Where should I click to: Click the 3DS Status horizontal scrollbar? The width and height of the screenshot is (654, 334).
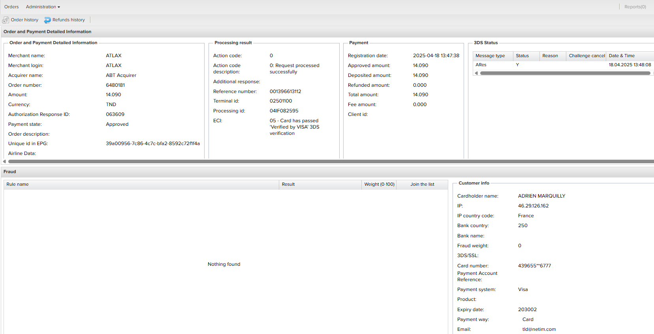[565, 73]
